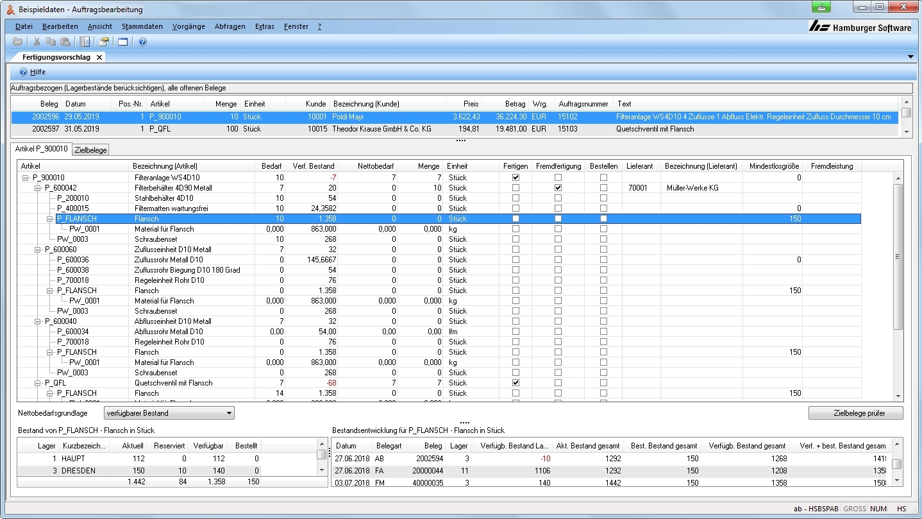Open the Nettobedarfsgrundlage dropdown
Viewport: 922px width, 519px height.
(x=169, y=413)
